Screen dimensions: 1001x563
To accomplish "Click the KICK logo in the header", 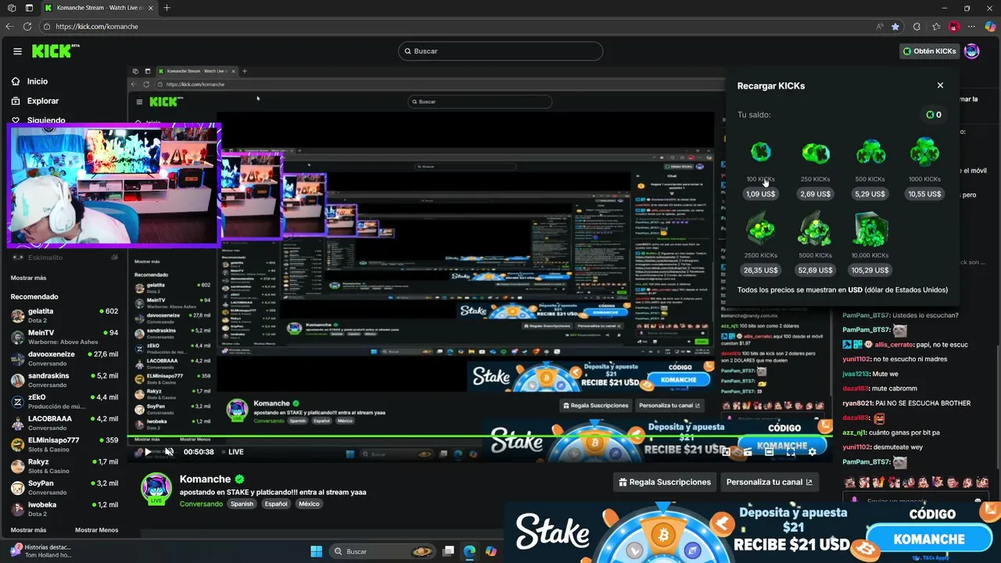I will pos(56,51).
